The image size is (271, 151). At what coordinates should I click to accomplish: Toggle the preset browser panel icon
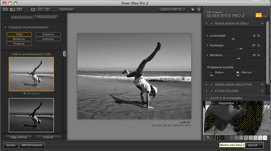click(x=12, y=9)
